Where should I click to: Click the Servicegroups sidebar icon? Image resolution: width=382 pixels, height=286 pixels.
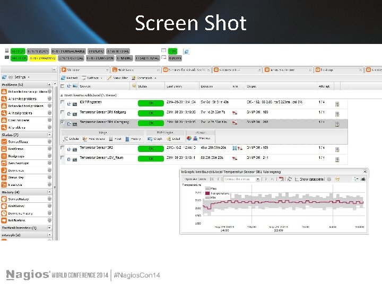[4, 163]
